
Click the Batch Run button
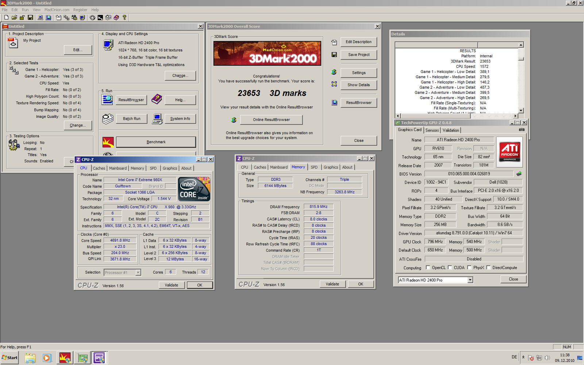click(131, 119)
